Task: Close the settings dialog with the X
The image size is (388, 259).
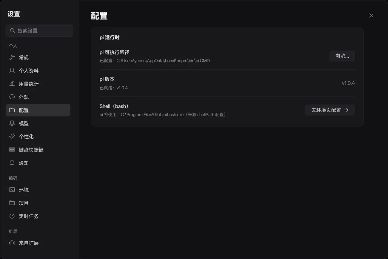Action: coord(371,16)
